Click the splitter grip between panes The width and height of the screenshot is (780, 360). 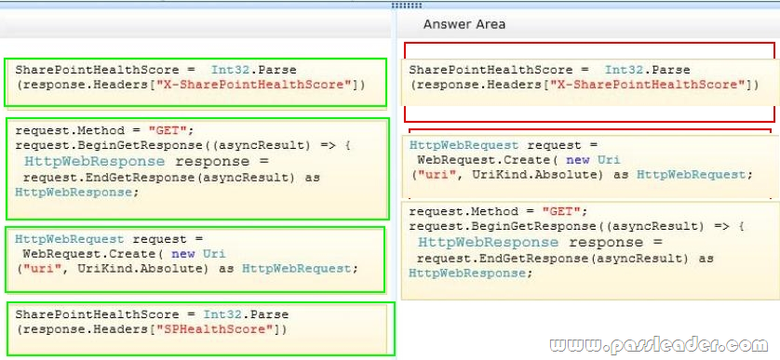407,6
